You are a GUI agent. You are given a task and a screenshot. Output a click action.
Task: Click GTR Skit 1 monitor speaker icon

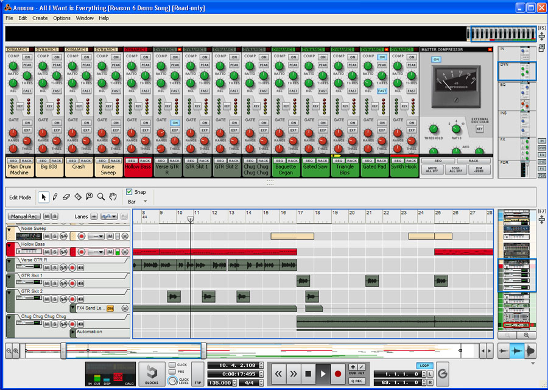[81, 283]
